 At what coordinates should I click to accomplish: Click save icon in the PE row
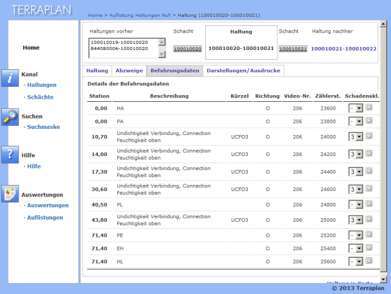coord(369,234)
